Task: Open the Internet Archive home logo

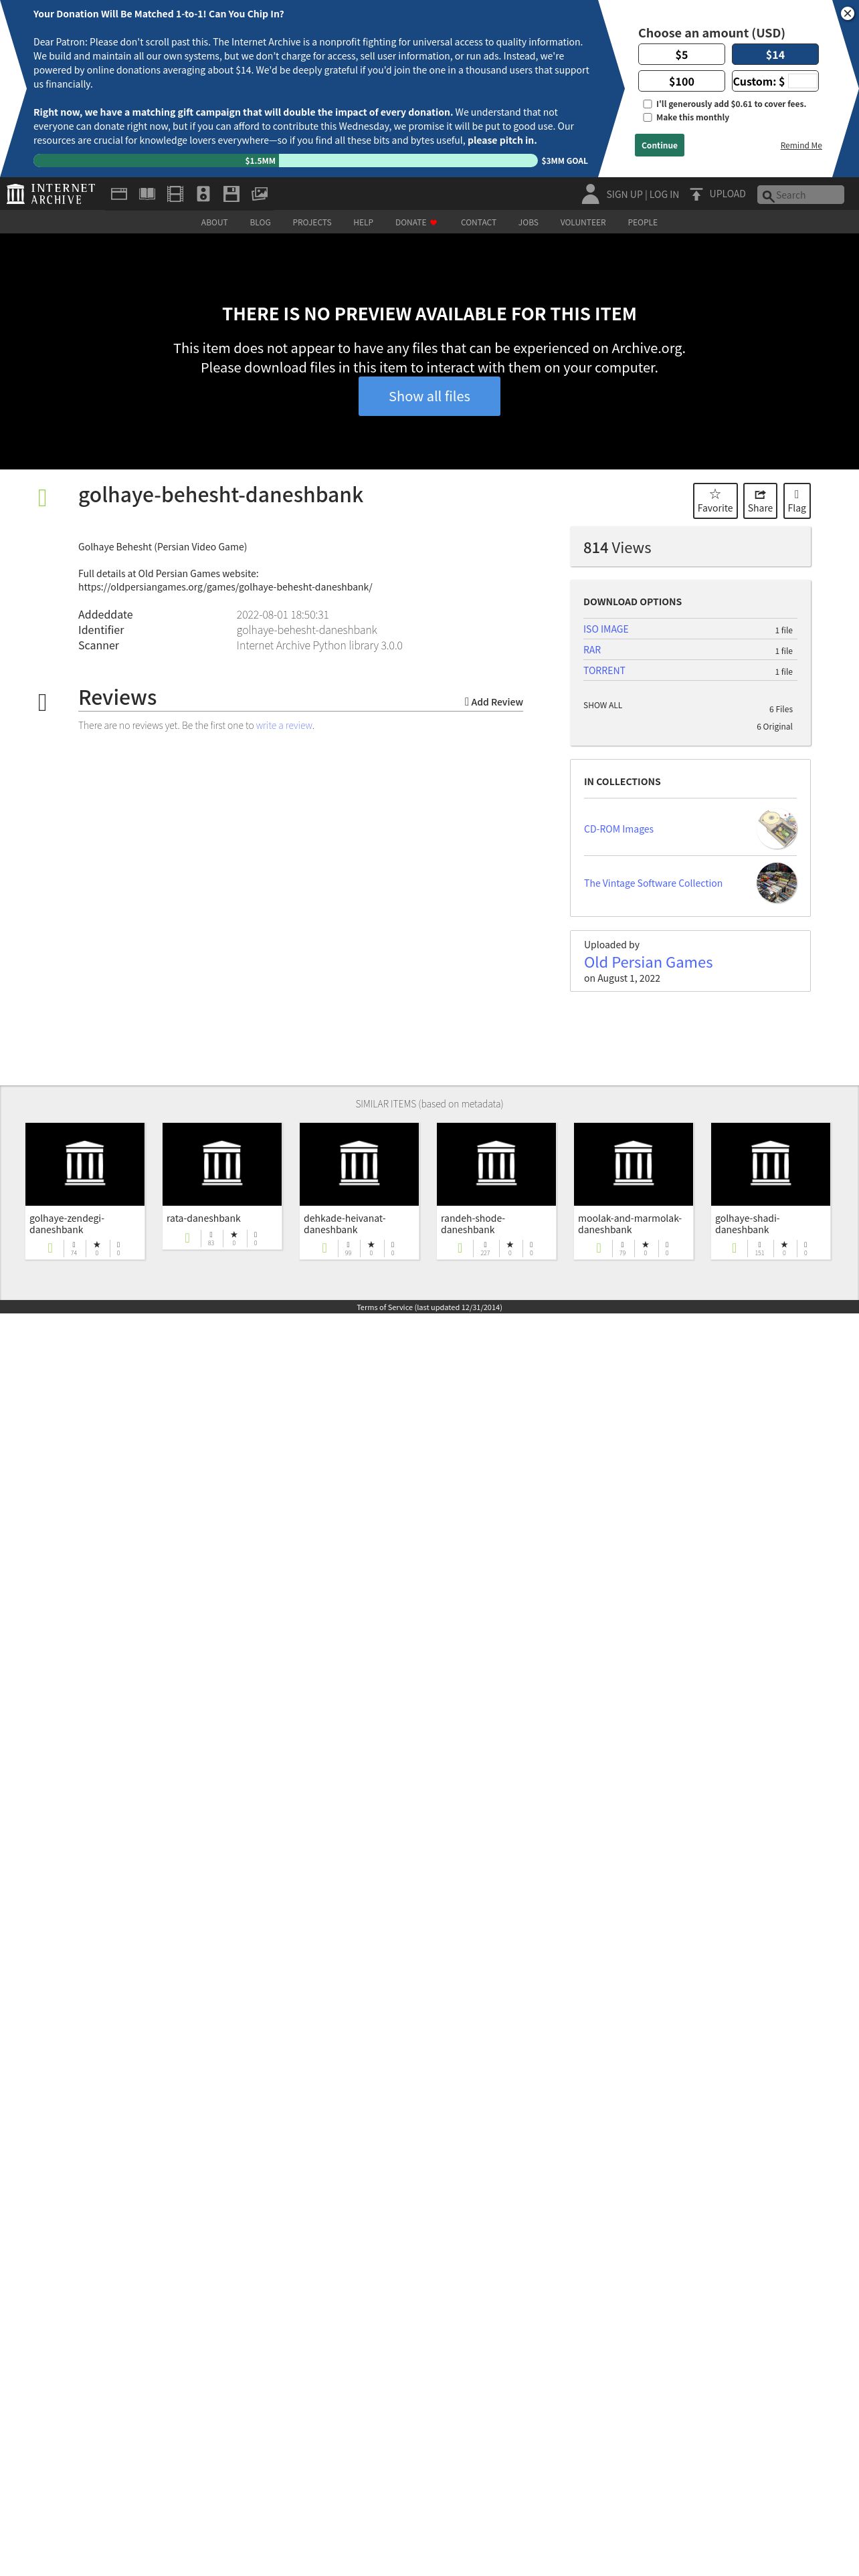Action: coord(51,194)
